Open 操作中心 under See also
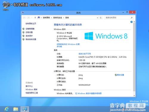The image size is (149, 112). [29, 86]
